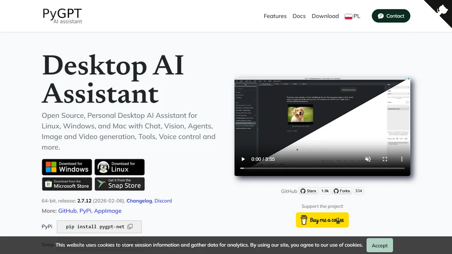Screen dimensions: 452x254
Task: Unmute the demo video
Action: coord(368,159)
